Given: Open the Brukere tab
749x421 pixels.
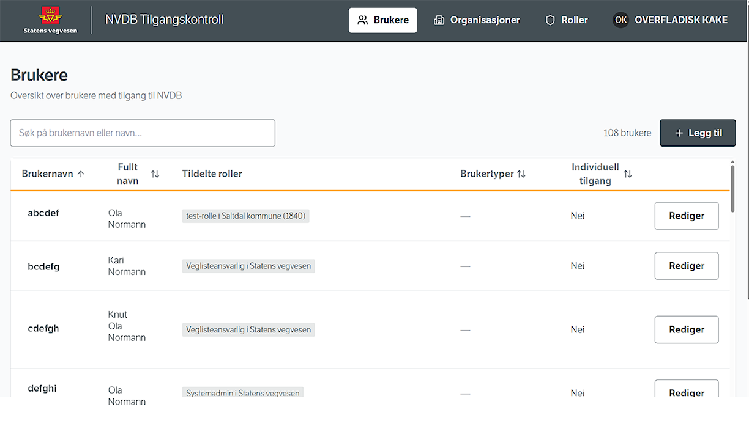Looking at the screenshot, I should tap(383, 20).
